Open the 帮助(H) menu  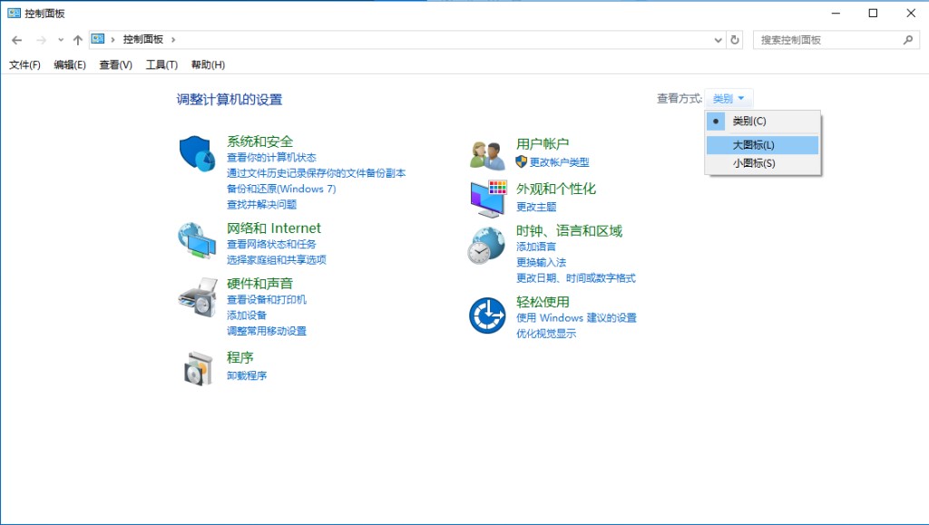208,64
